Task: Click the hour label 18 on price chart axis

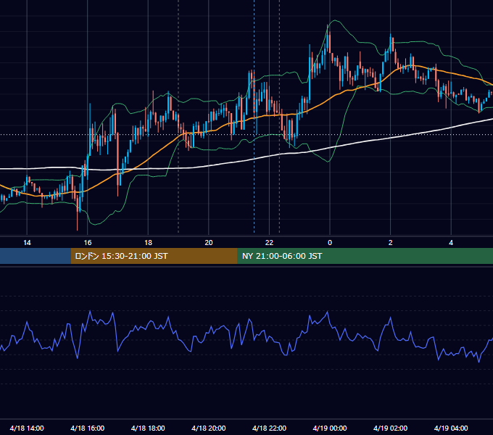Action: 148,243
